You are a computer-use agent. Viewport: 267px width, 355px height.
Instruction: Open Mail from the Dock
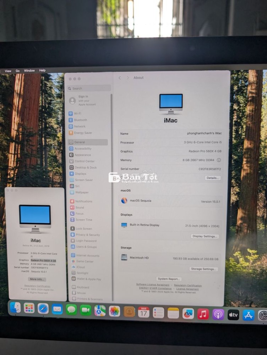[57, 309]
